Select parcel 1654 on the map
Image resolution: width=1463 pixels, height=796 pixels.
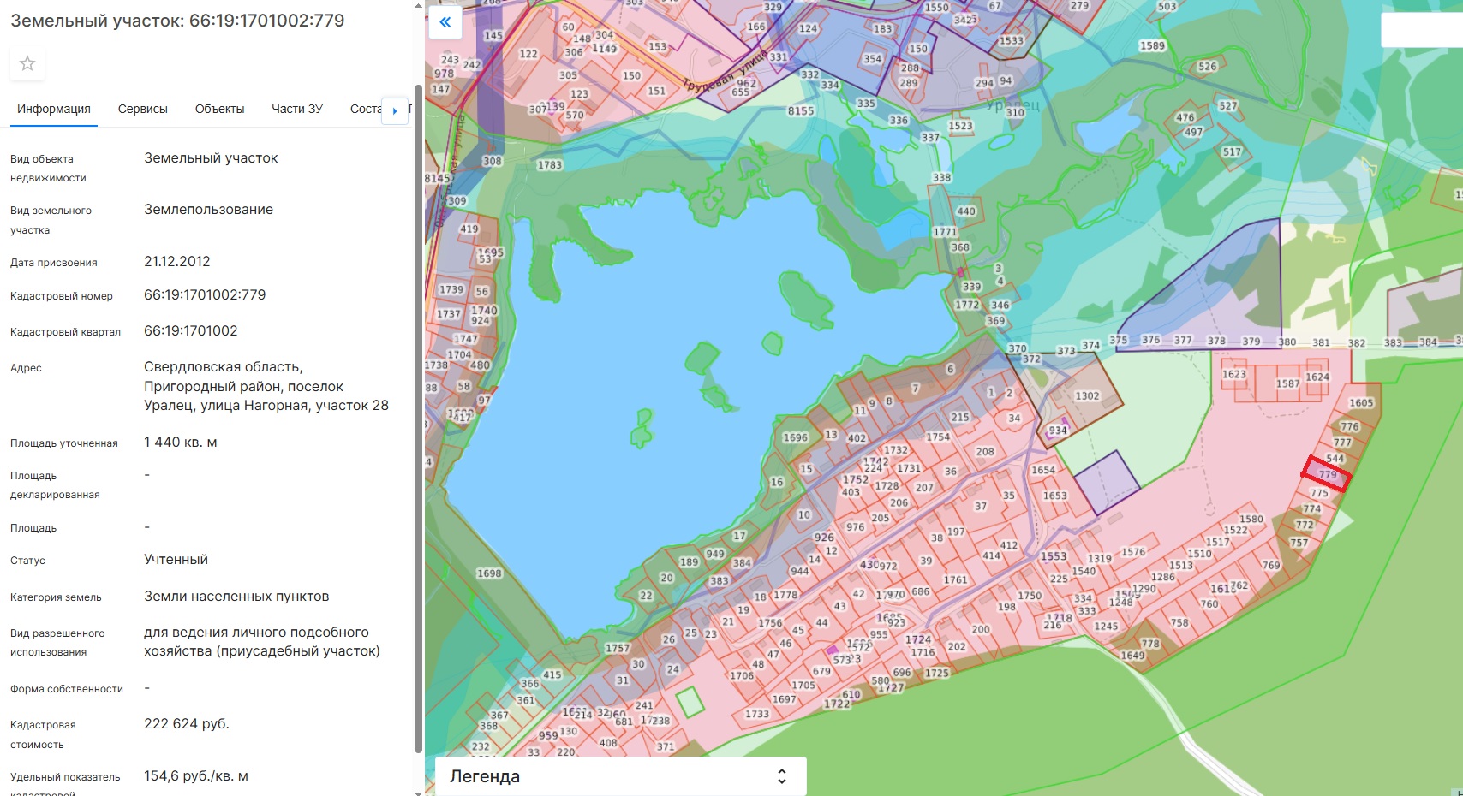click(x=1042, y=470)
